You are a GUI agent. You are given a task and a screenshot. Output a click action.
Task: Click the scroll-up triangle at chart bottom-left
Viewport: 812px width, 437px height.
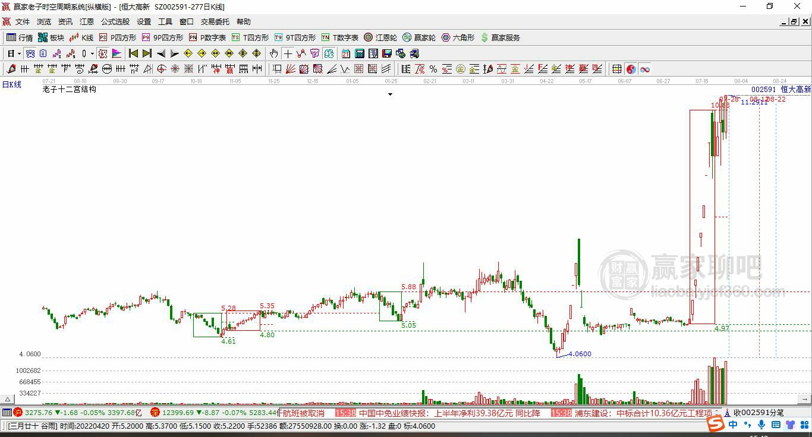click(x=8, y=399)
